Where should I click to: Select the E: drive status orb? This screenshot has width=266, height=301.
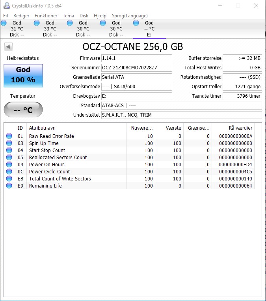[136, 23]
